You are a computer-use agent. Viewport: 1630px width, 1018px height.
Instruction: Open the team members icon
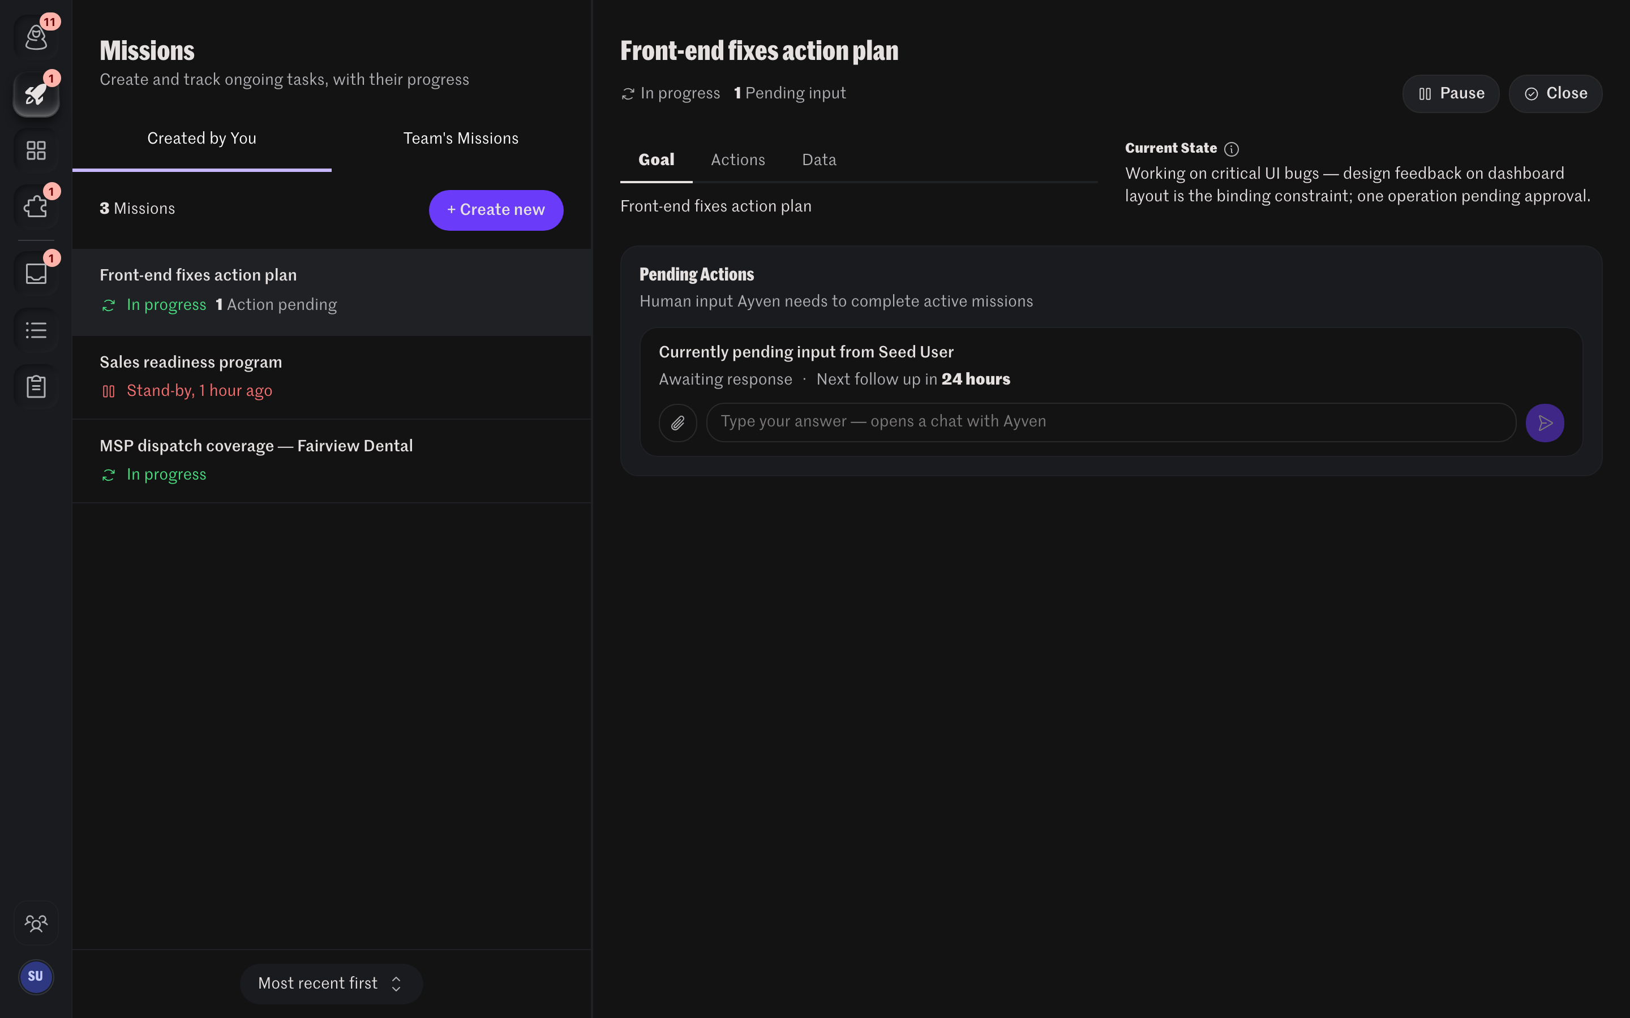point(36,923)
